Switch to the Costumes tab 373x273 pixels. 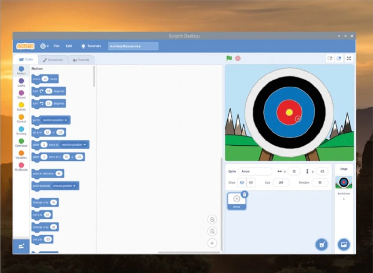tap(52, 60)
